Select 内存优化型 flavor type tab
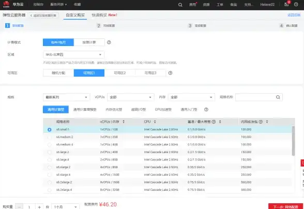 tap(114, 110)
